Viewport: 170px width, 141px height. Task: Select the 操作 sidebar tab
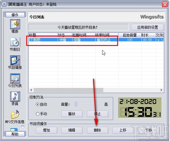point(15,15)
